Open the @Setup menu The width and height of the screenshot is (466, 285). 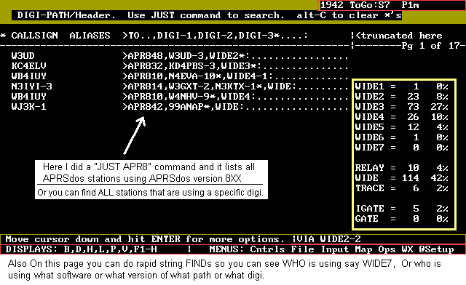pos(436,249)
